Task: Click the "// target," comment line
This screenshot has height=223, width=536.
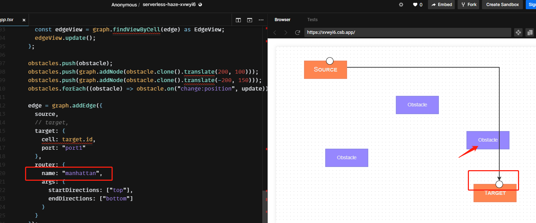Action: [52, 122]
